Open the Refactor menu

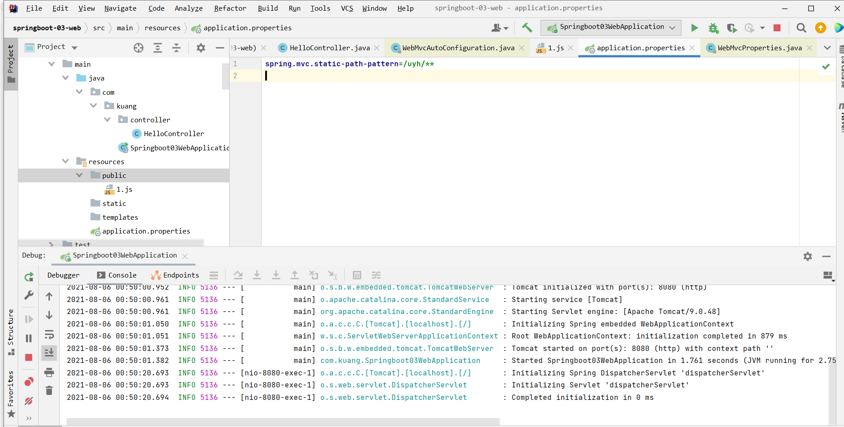point(230,8)
